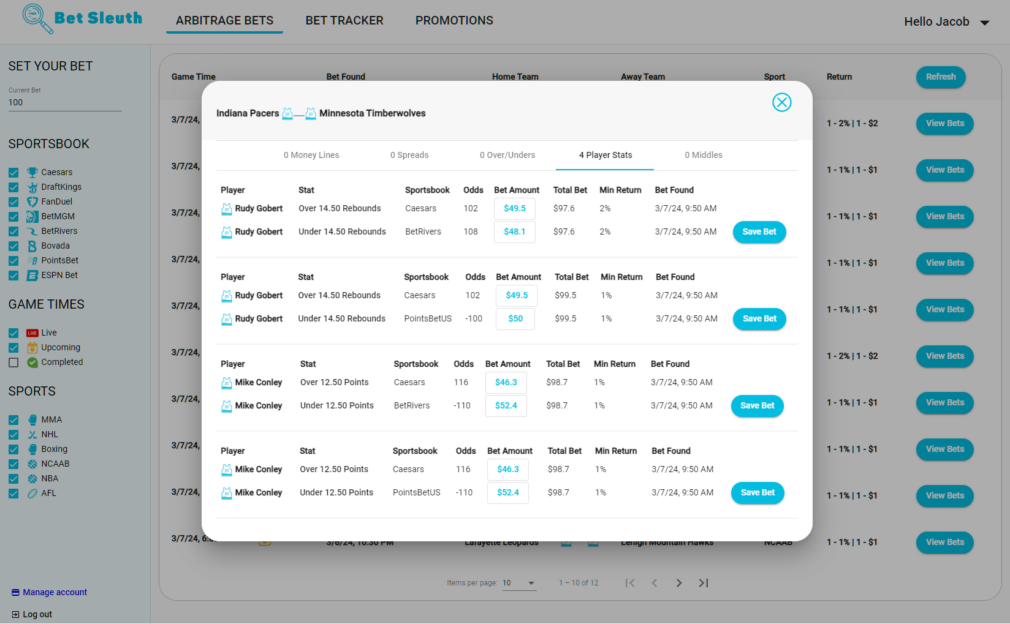Click the Indiana Pacers jersey icon

pos(287,113)
